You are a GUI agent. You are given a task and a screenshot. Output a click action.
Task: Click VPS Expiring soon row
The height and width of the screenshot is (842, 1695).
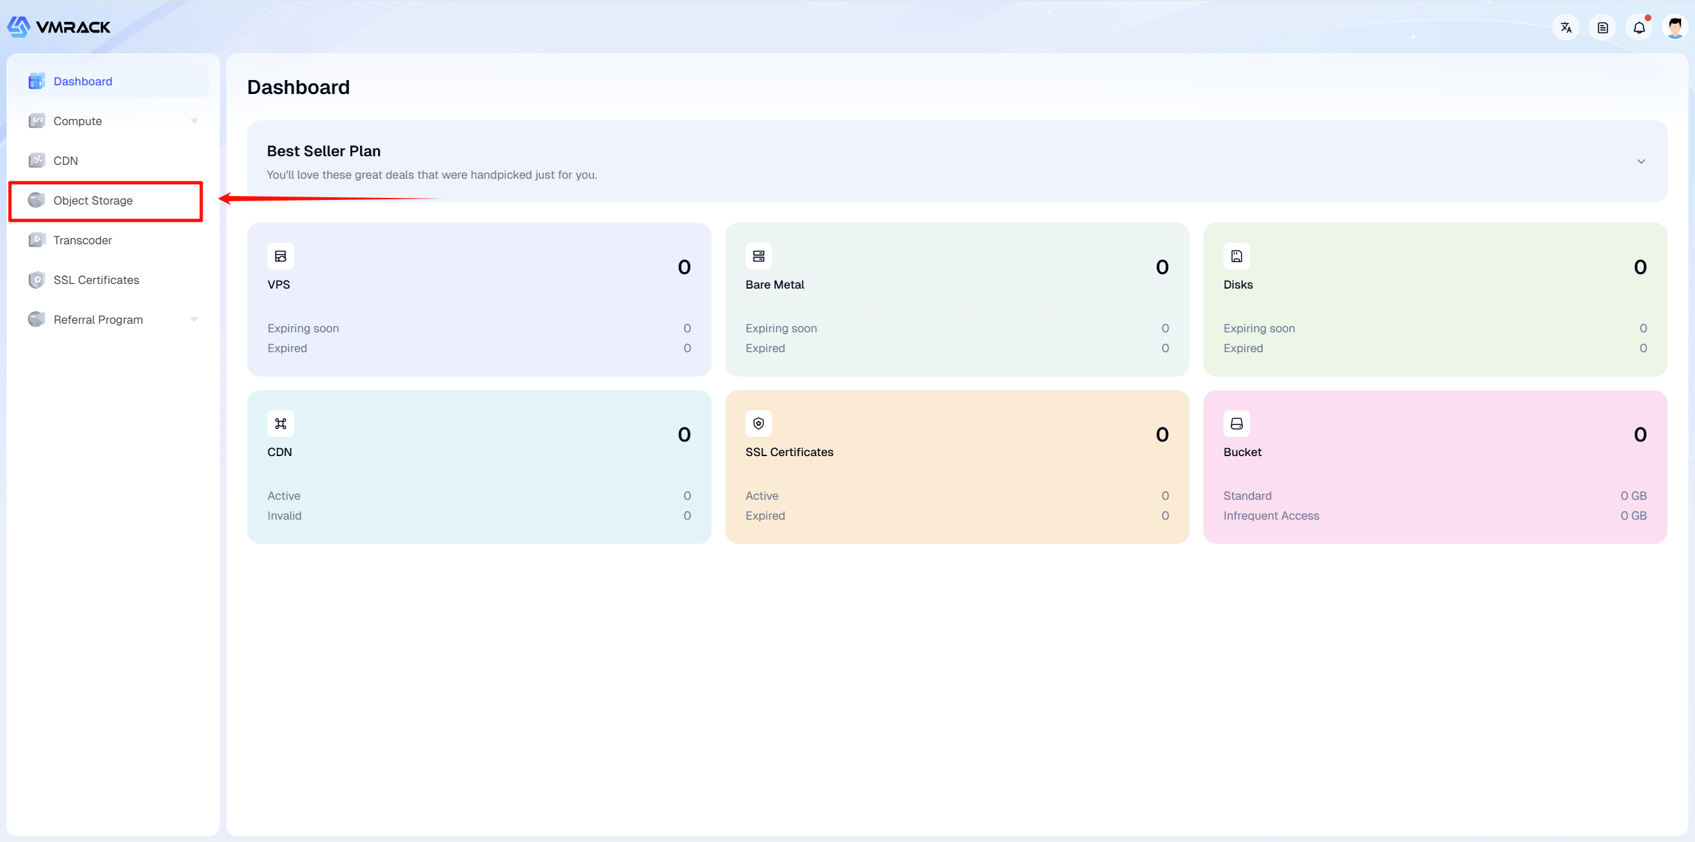click(479, 328)
